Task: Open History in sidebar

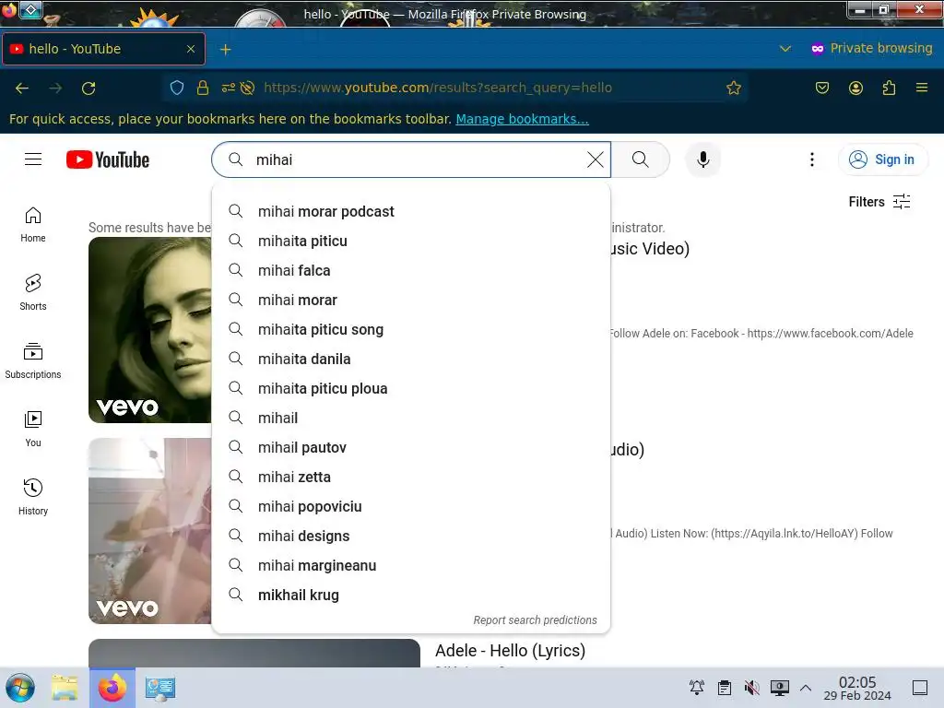Action: pos(33,497)
